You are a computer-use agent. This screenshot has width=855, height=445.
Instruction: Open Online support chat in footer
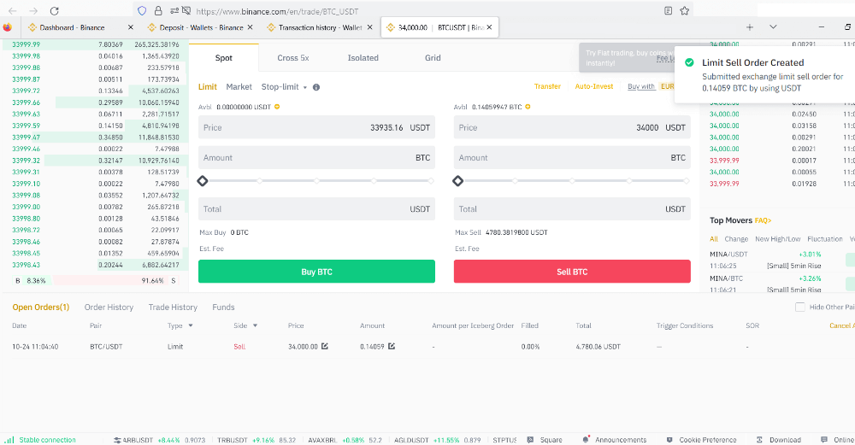[838, 440]
